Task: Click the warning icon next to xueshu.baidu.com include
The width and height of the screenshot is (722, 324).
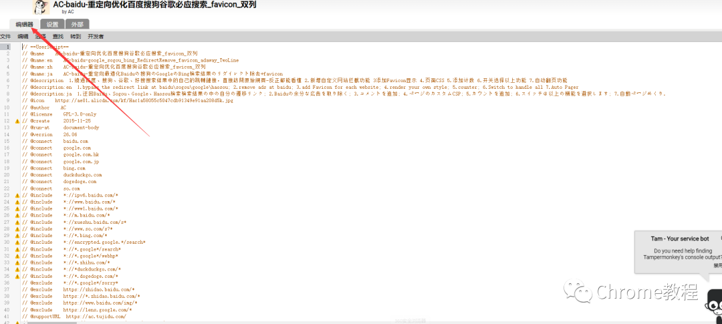Action: point(17,222)
